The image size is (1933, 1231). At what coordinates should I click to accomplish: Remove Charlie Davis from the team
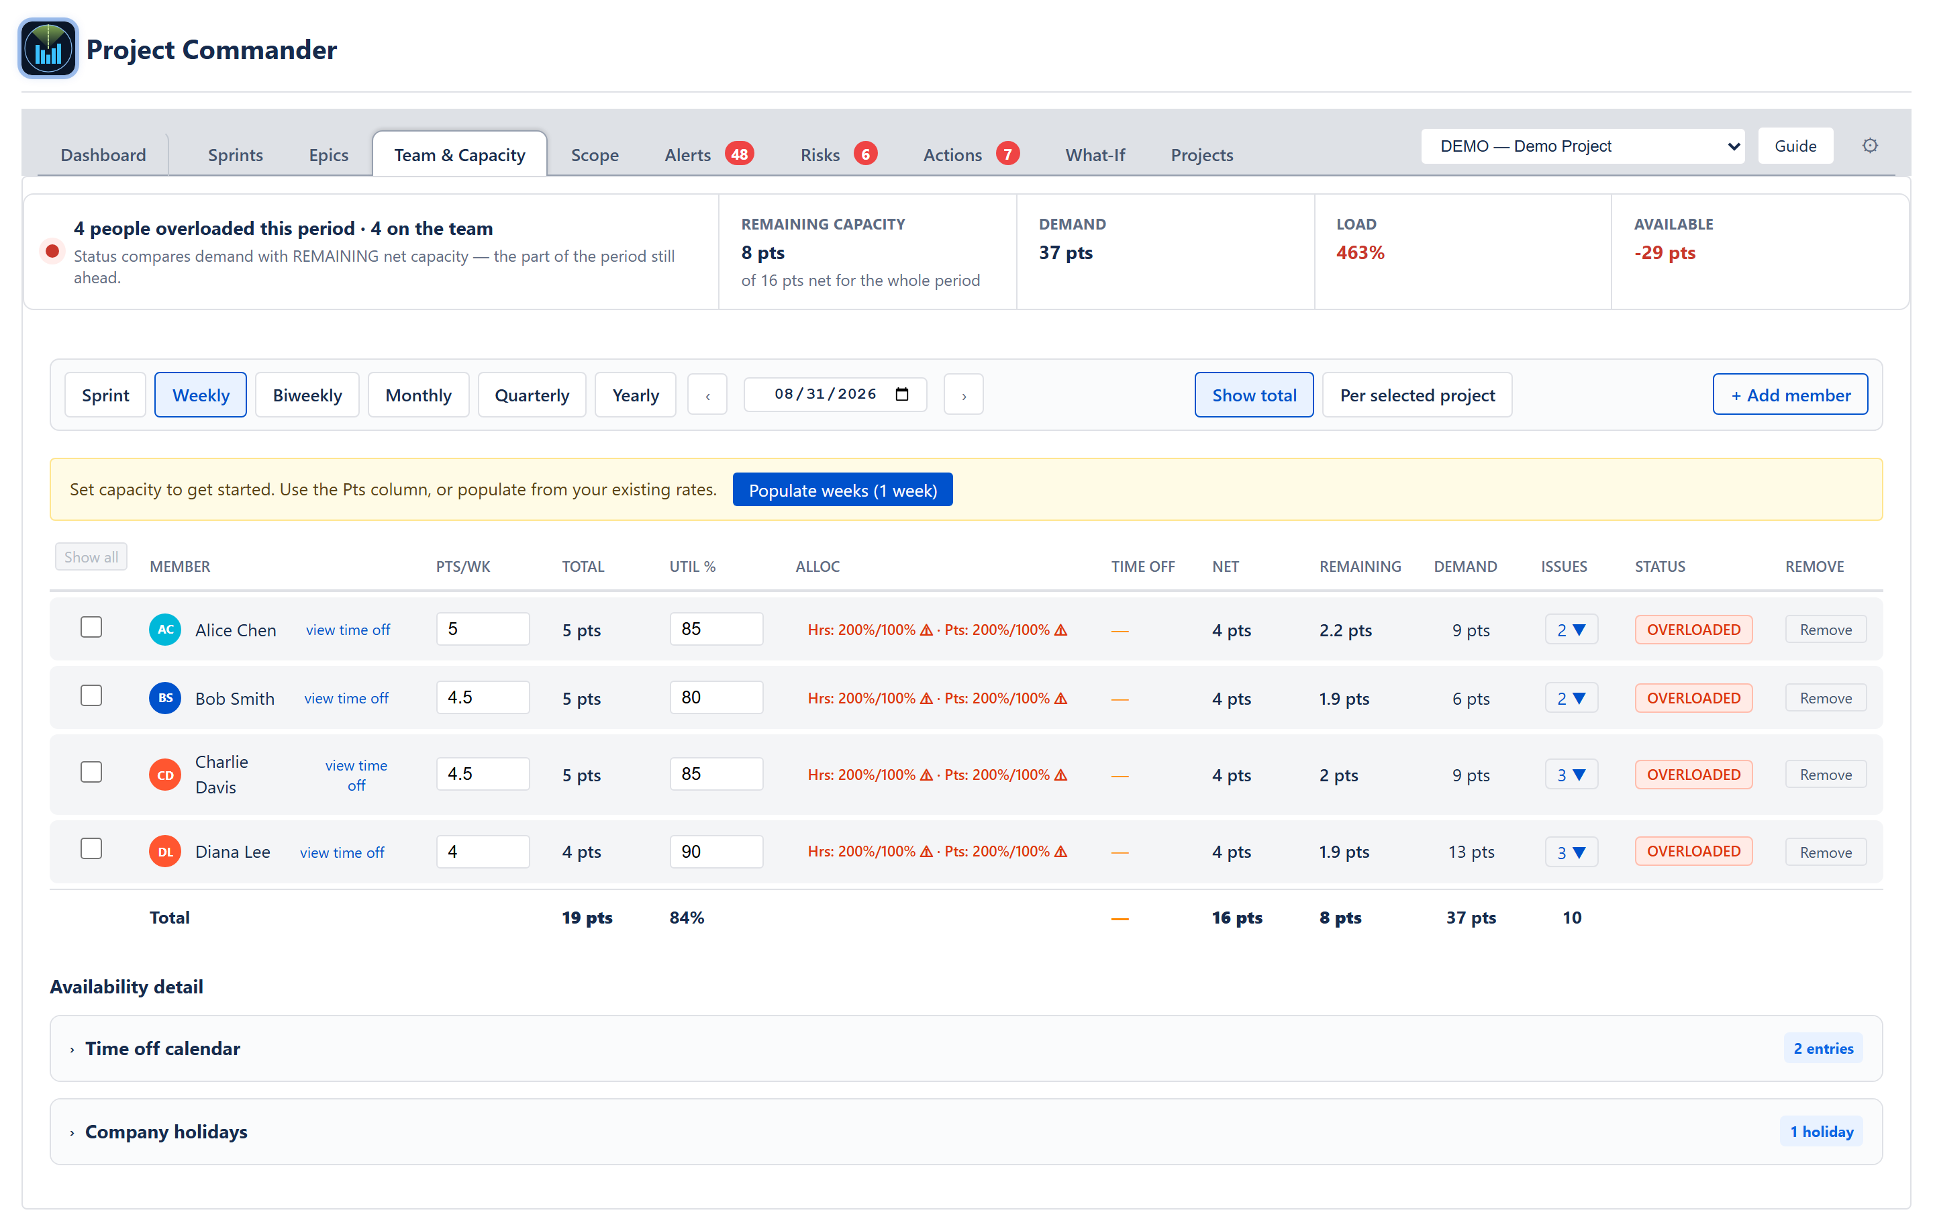coord(1825,775)
